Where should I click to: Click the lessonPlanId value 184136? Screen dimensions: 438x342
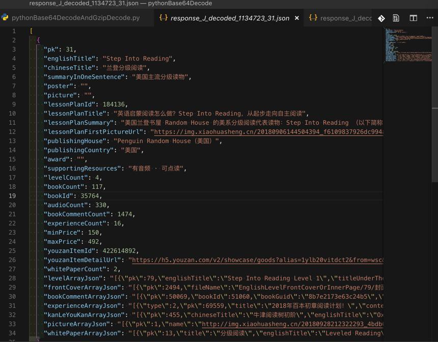(114, 104)
